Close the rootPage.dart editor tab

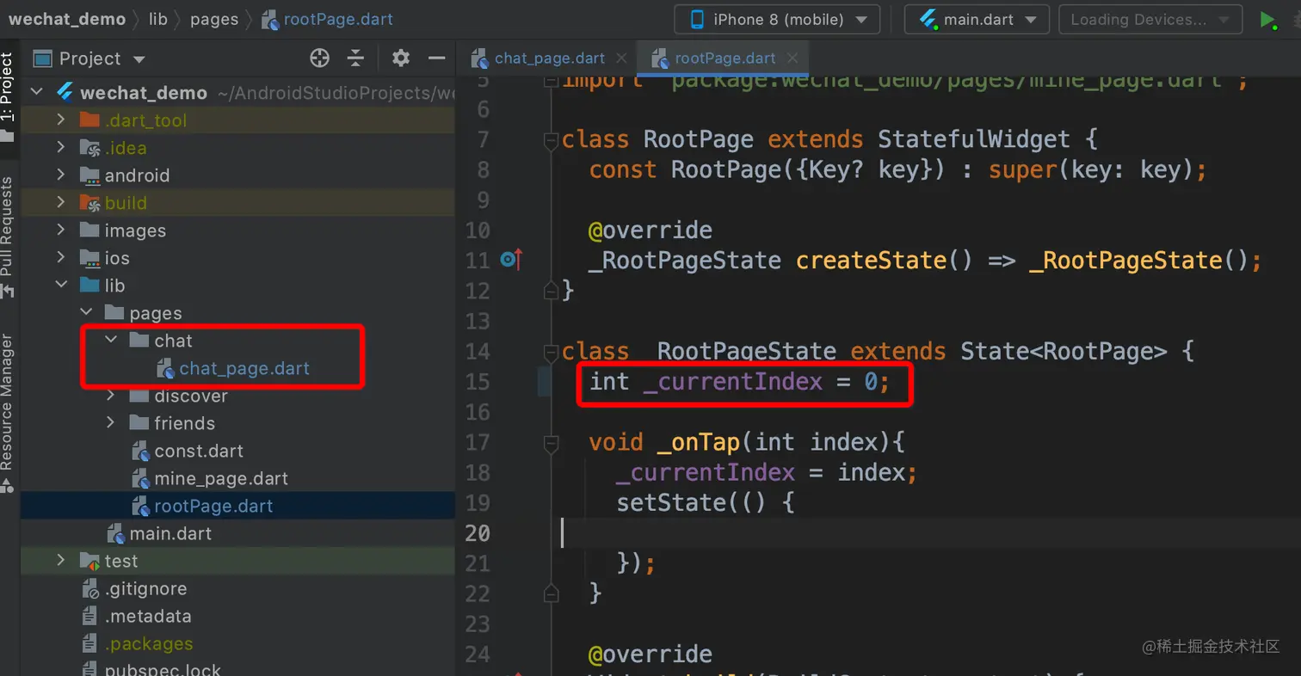[x=792, y=58]
